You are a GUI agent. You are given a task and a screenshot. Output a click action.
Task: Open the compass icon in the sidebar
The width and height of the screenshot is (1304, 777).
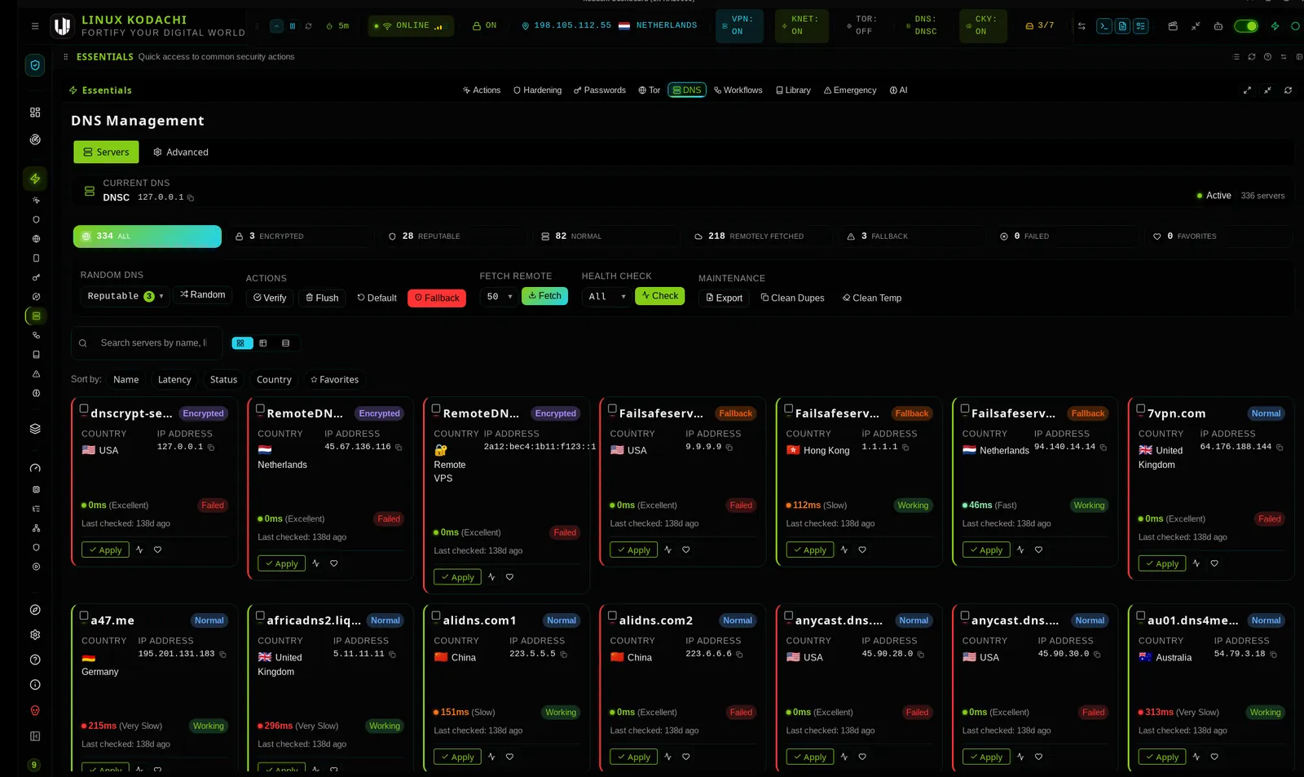pos(35,610)
